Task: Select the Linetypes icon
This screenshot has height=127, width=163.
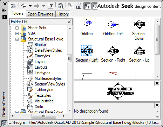Action: click(x=30, y=73)
